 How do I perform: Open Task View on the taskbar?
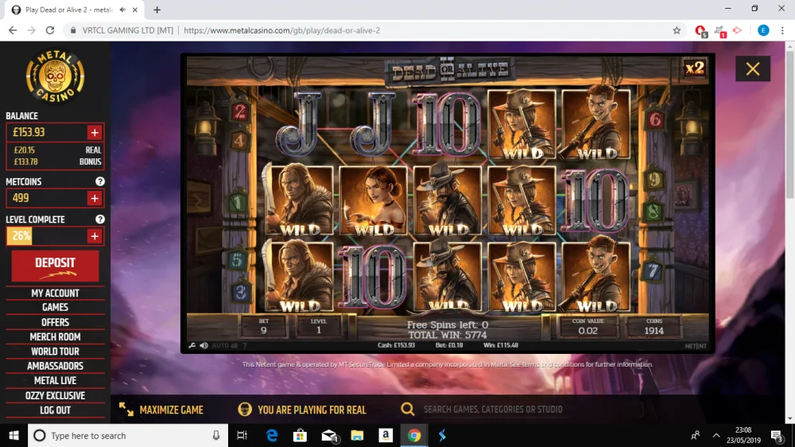(x=242, y=435)
